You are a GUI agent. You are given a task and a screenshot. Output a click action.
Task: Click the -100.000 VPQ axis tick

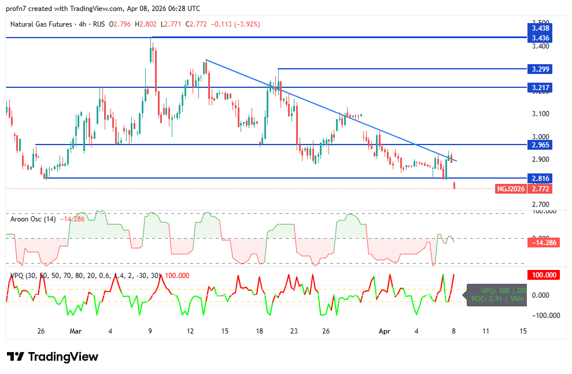546,315
